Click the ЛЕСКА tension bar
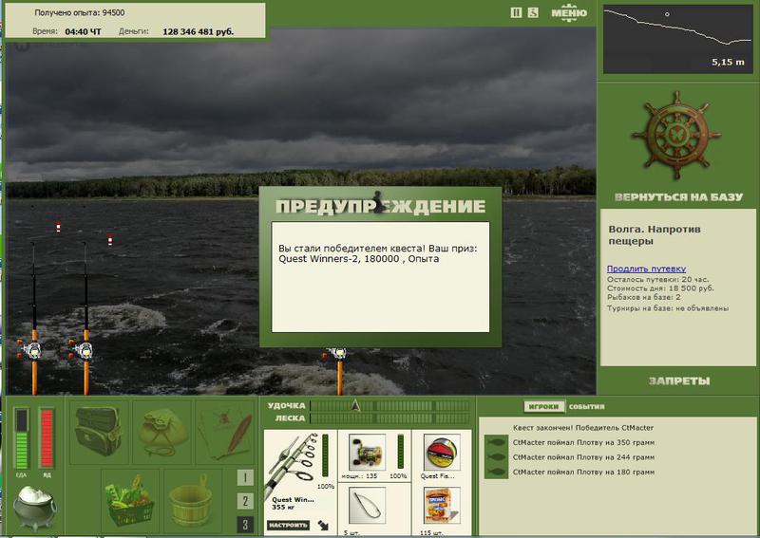Viewport: 760px width, 538px height. pyautogui.click(x=390, y=418)
